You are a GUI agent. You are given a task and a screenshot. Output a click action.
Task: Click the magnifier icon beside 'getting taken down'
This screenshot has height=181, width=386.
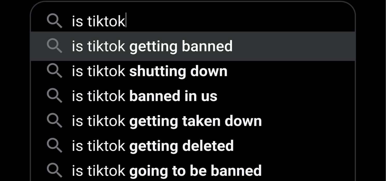click(x=54, y=121)
